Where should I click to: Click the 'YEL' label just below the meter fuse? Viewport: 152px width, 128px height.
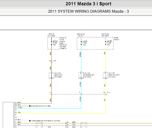pyautogui.click(x=104, y=53)
